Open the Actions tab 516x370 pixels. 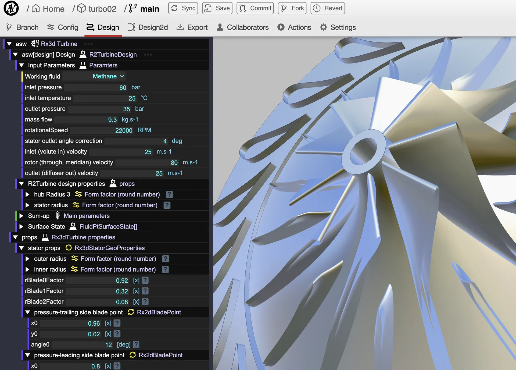pyautogui.click(x=294, y=27)
